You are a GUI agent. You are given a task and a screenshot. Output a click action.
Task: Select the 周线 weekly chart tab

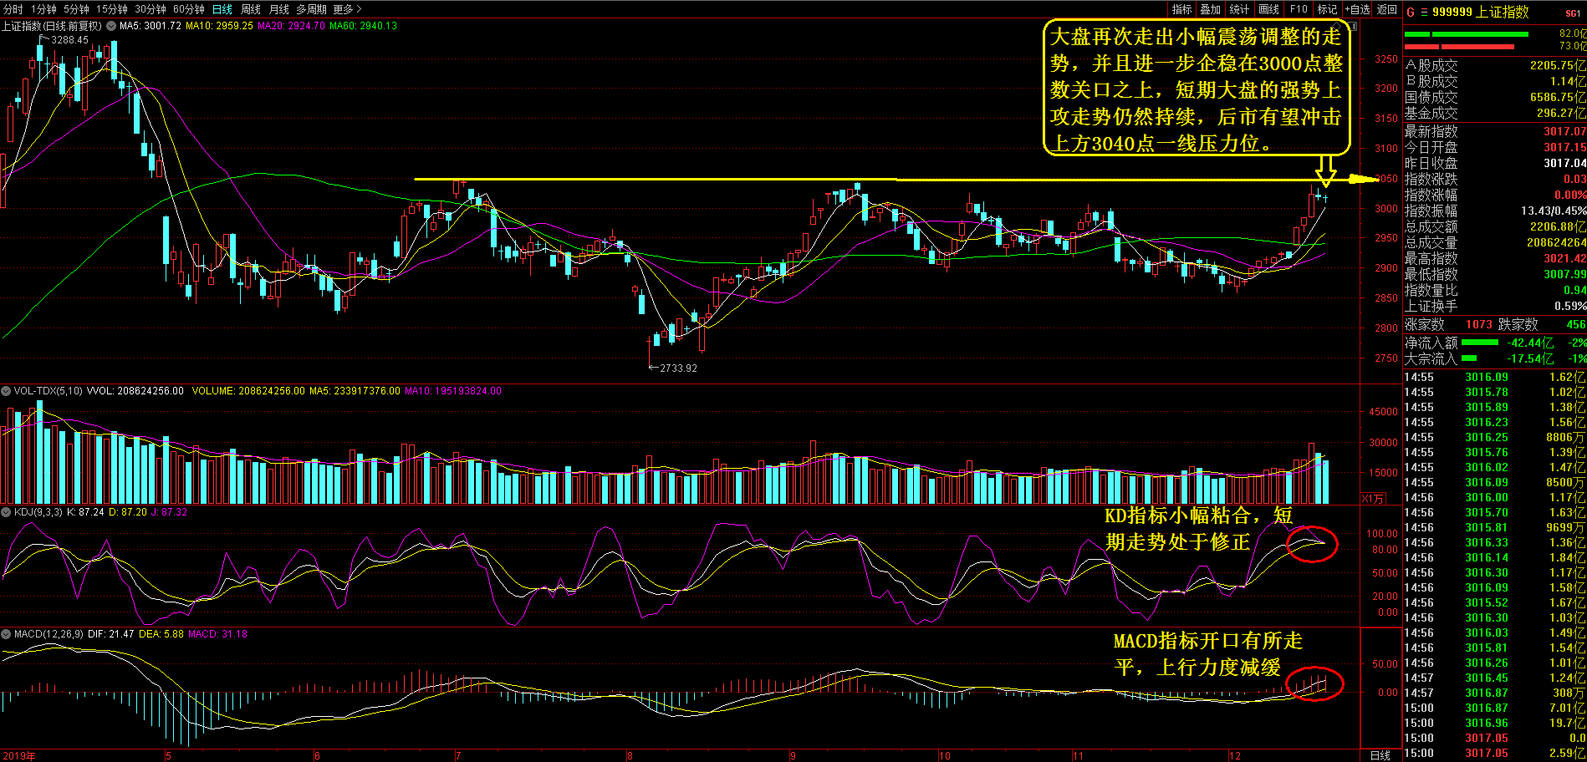tap(250, 9)
